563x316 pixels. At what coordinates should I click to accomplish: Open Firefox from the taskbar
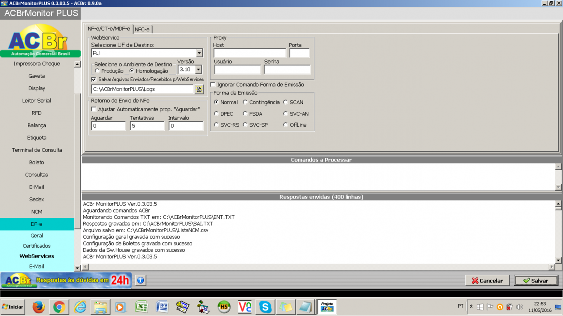(x=39, y=307)
